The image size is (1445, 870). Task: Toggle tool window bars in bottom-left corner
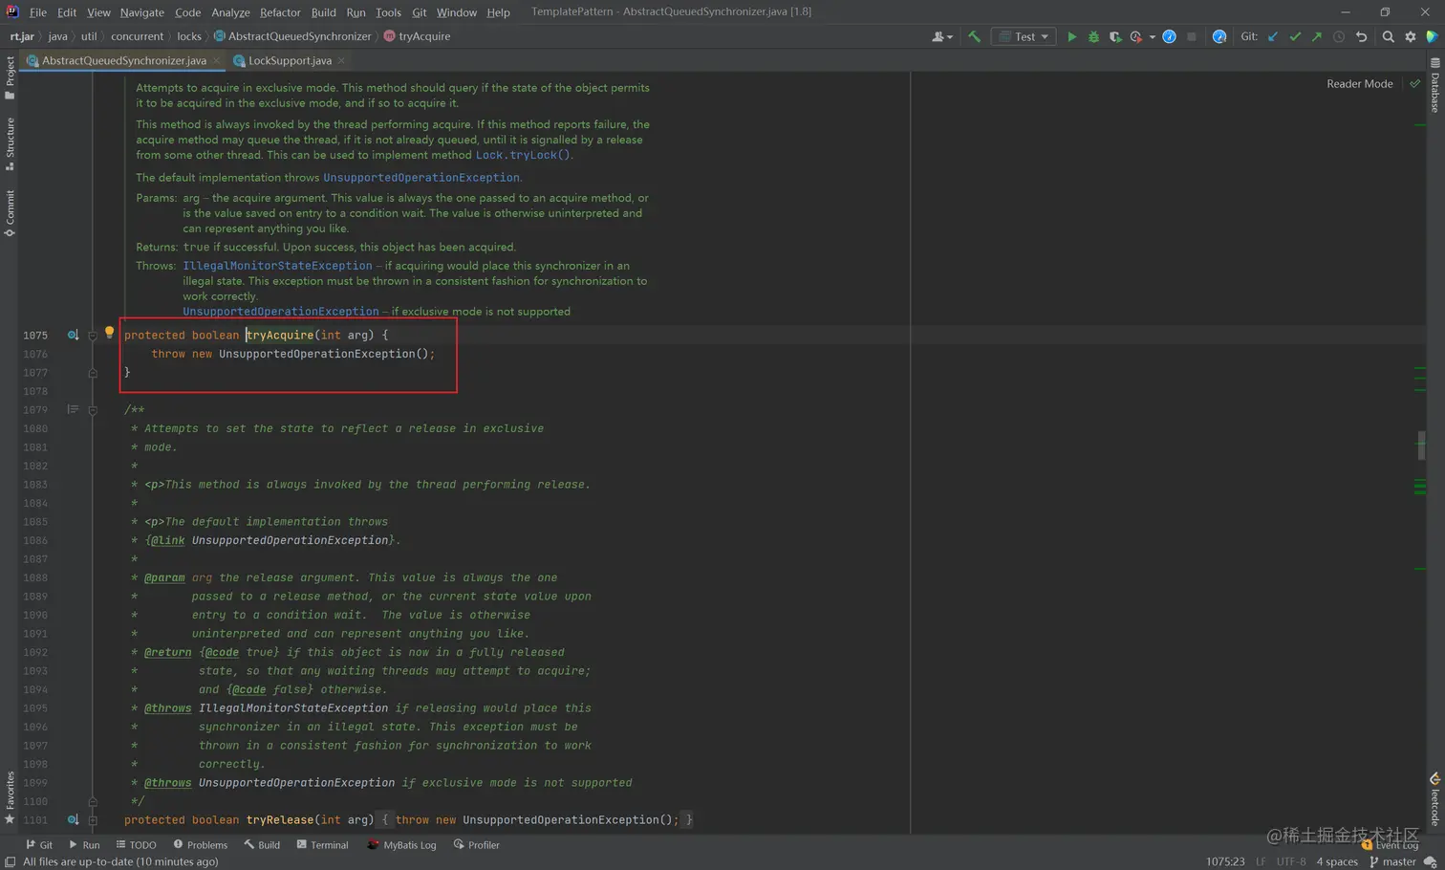10,861
